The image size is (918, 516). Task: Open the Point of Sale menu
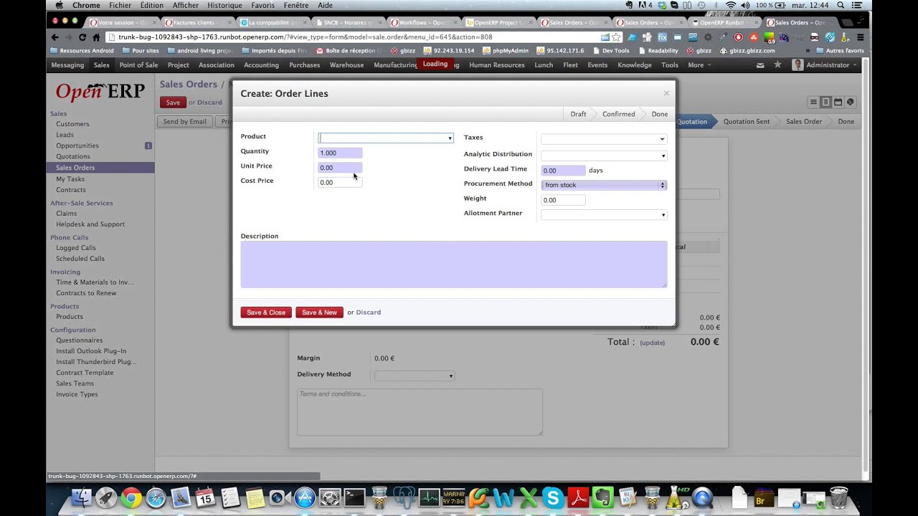138,65
